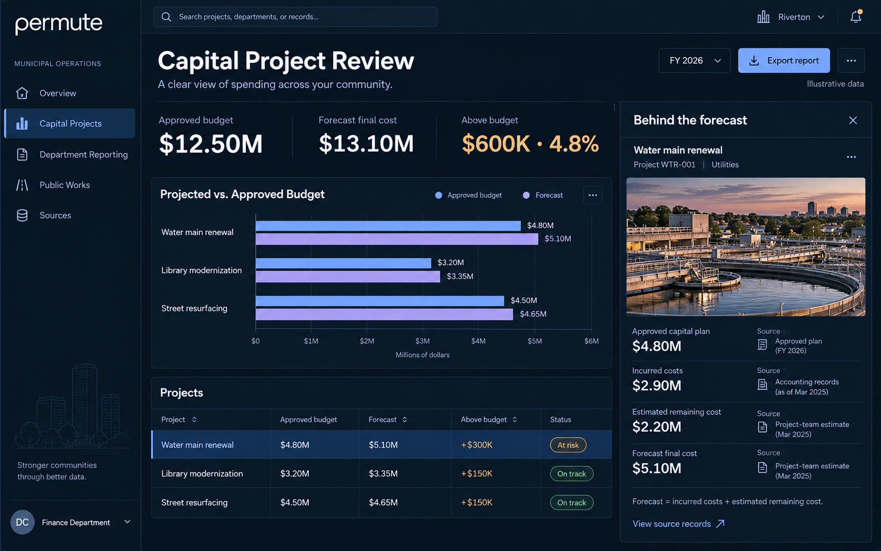
Task: Click the Export report button
Action: pyautogui.click(x=784, y=61)
